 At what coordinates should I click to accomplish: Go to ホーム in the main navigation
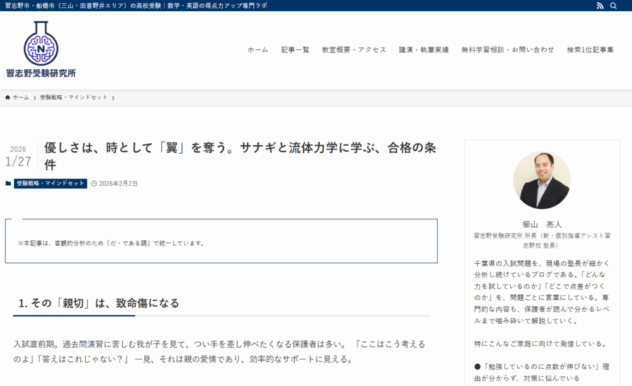258,50
